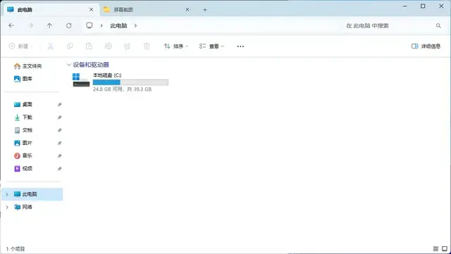
Task: Click the pin icon next to 图片
Action: tap(59, 143)
